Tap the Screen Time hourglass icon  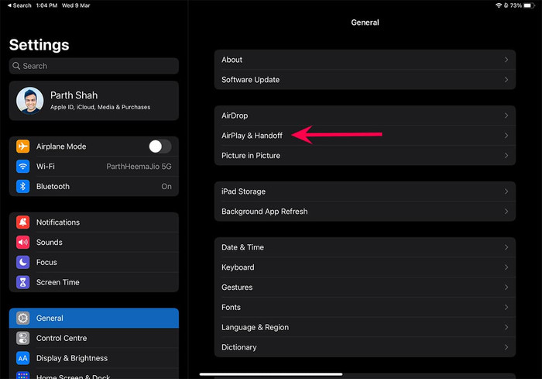pos(22,282)
